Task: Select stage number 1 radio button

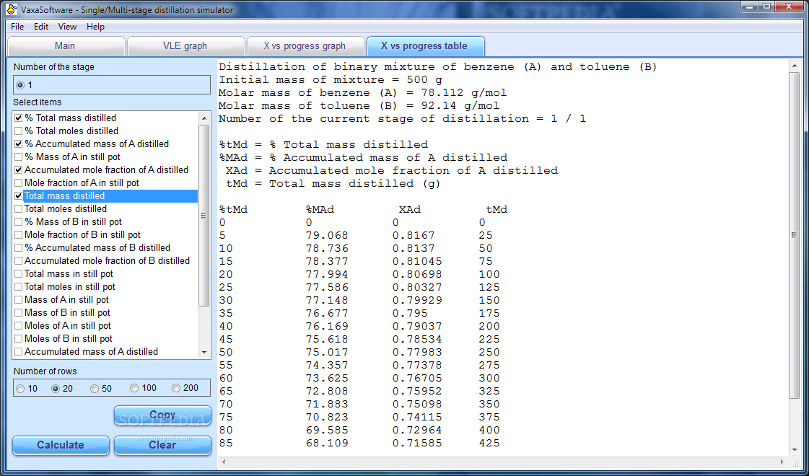Action: coord(20,85)
